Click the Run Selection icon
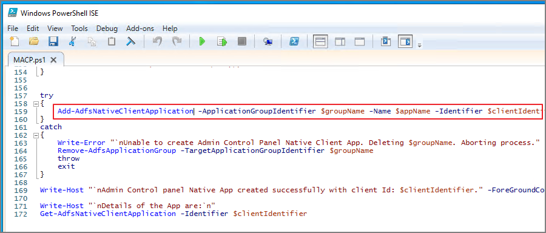The height and width of the screenshot is (233, 546). click(222, 42)
